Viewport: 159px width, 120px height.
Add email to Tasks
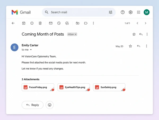tap(67, 23)
